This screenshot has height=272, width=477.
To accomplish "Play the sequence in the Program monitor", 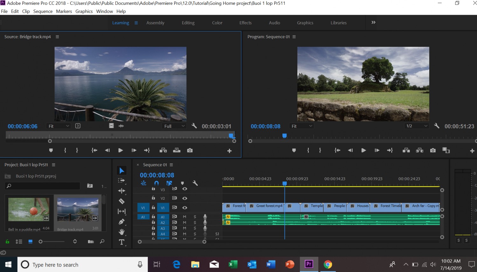I will coord(363,150).
